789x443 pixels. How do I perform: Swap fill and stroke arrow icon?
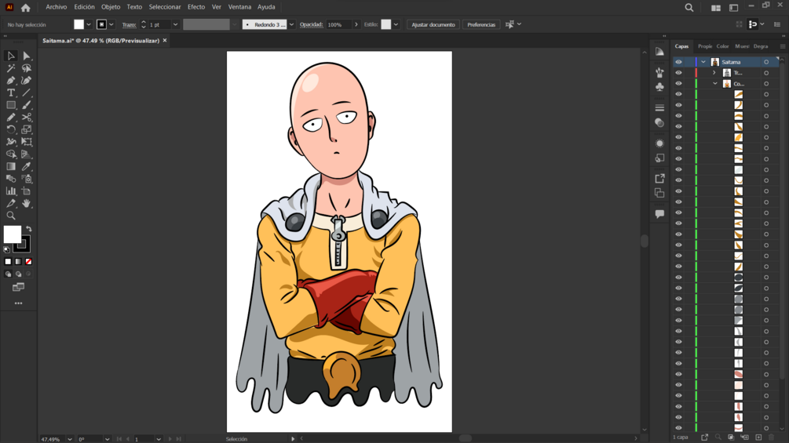coord(29,229)
